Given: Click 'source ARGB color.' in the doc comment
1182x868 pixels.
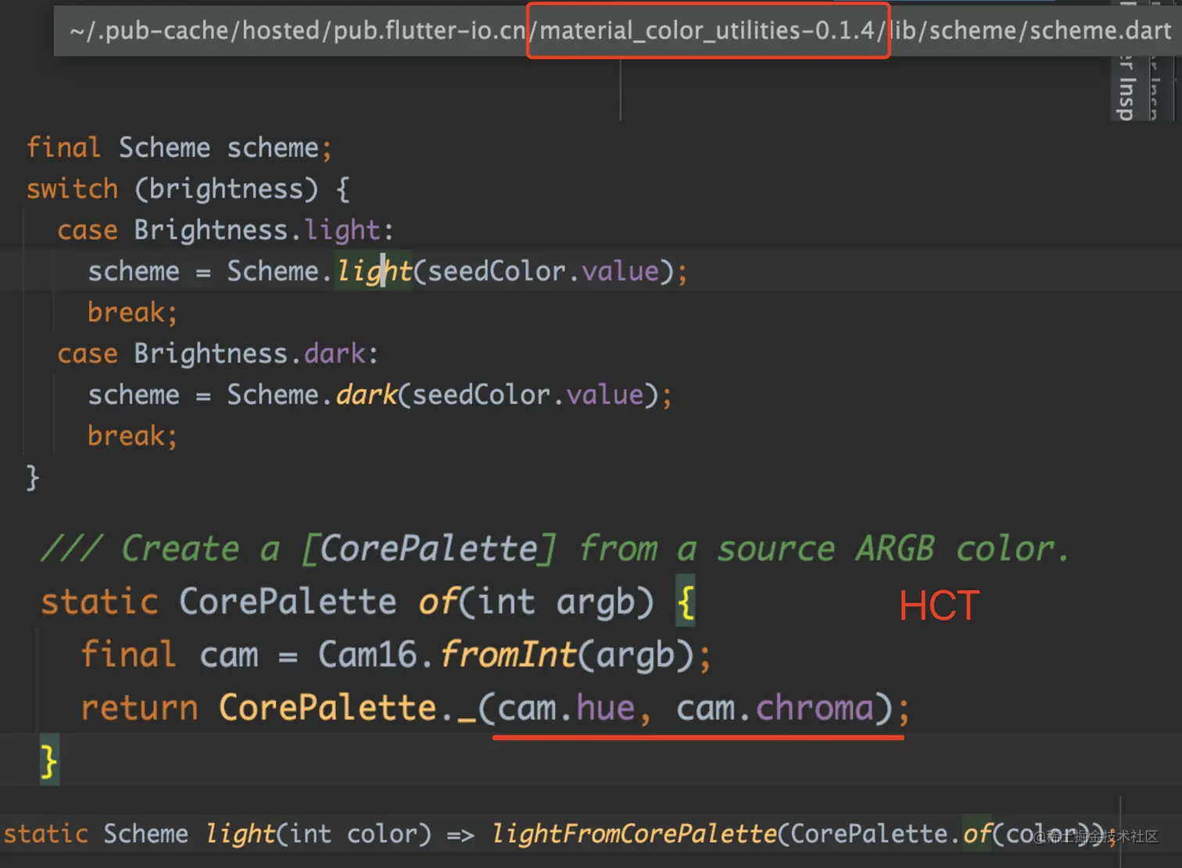Looking at the screenshot, I should pos(893,548).
